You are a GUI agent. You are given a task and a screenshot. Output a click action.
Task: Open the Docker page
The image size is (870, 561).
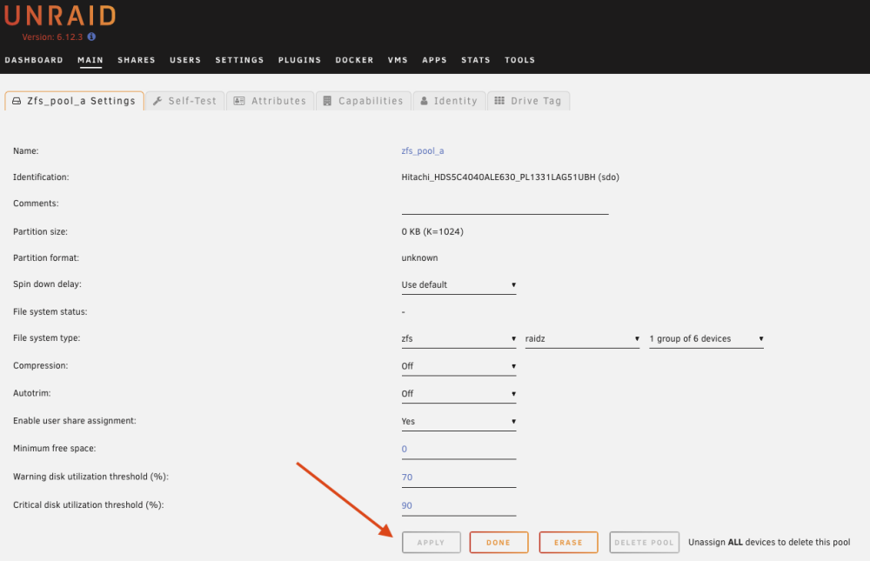point(355,60)
